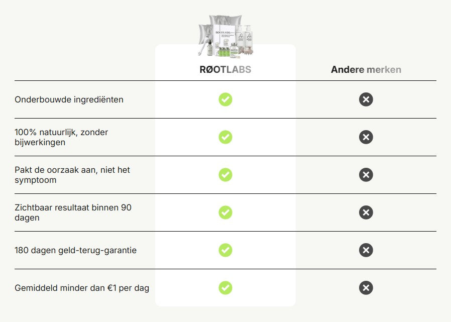Viewport: 451px width, 322px height.
Task: Click dark X icon for Onderbouwde ingrediënten
Action: pos(366,99)
